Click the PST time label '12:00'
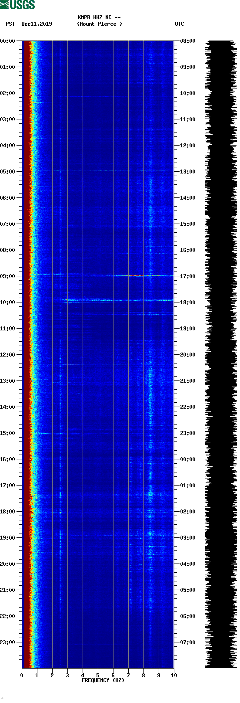240x703 pixels. tap(8, 355)
